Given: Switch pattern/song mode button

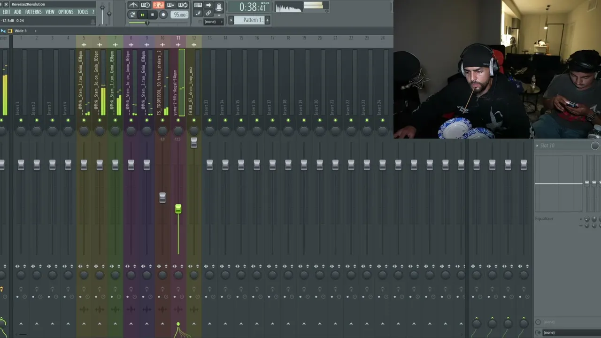Looking at the screenshot, I should click(x=132, y=15).
